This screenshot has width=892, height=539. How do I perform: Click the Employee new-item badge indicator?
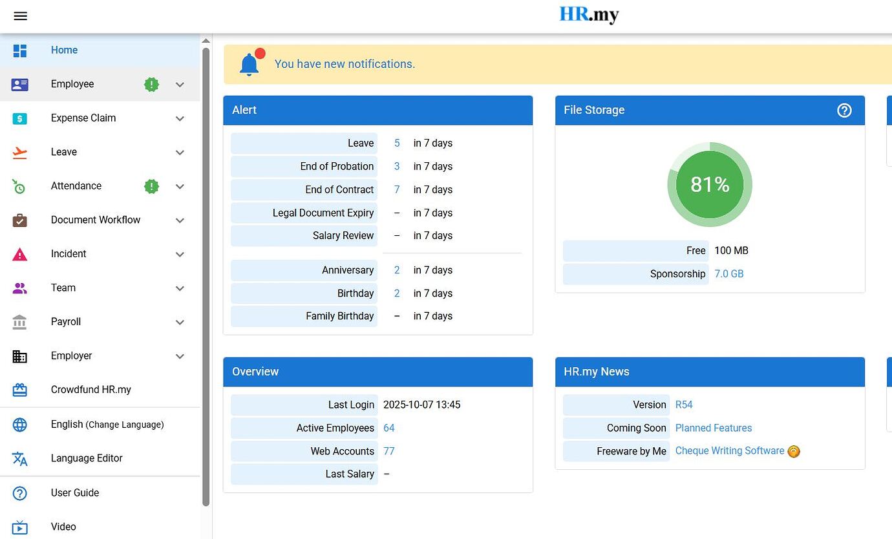(151, 84)
